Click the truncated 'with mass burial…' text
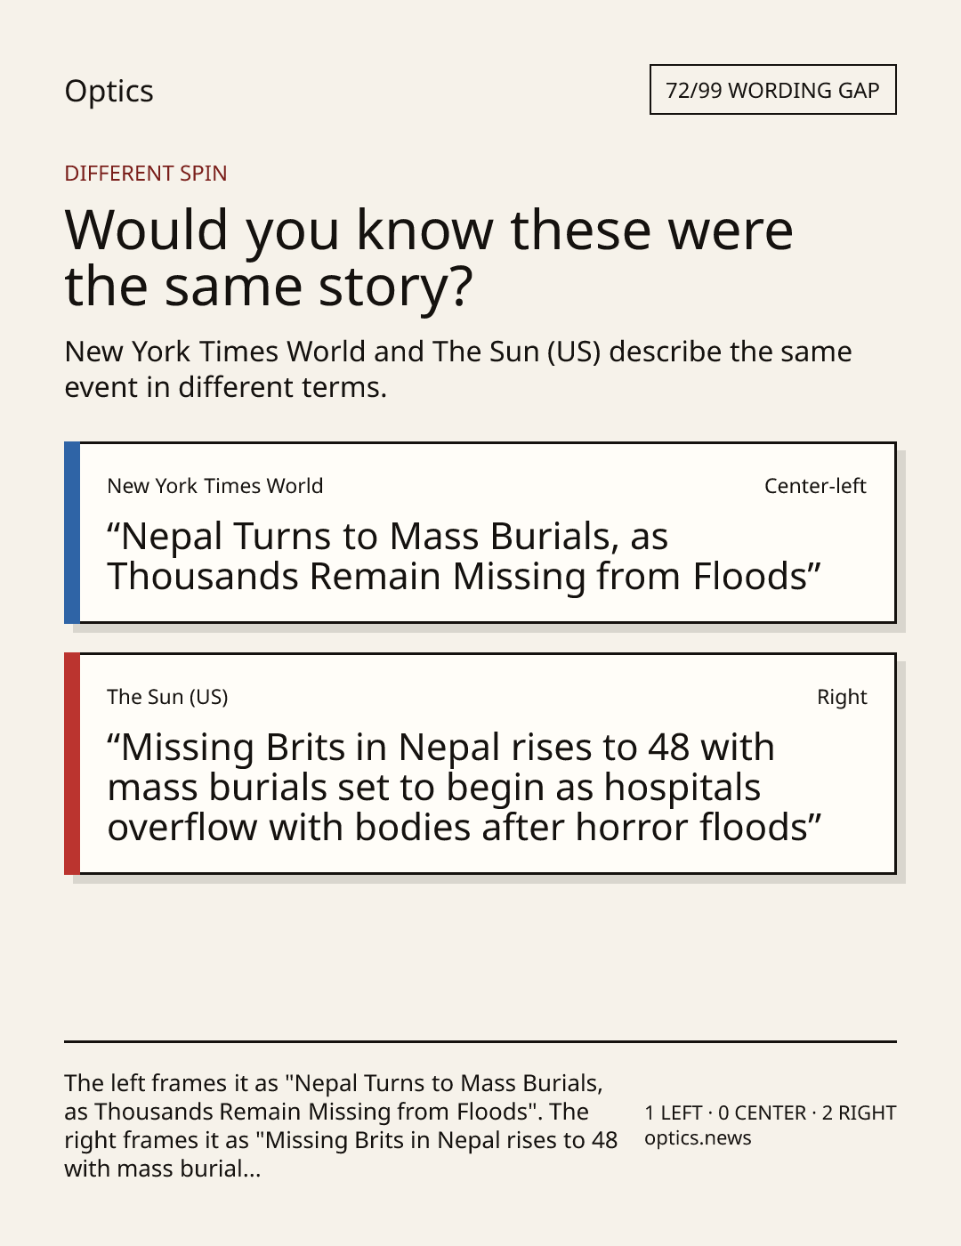 (x=163, y=1169)
